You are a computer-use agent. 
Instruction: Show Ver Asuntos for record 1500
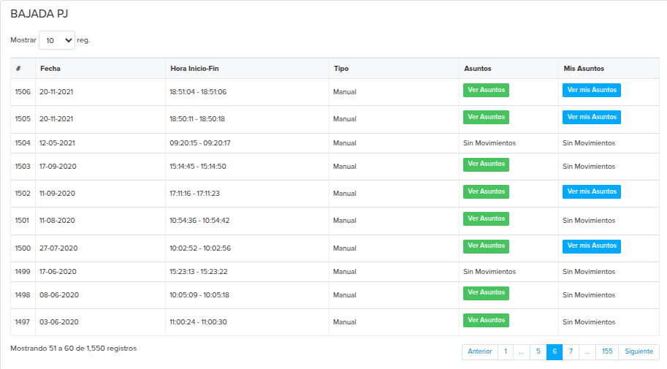486,246
